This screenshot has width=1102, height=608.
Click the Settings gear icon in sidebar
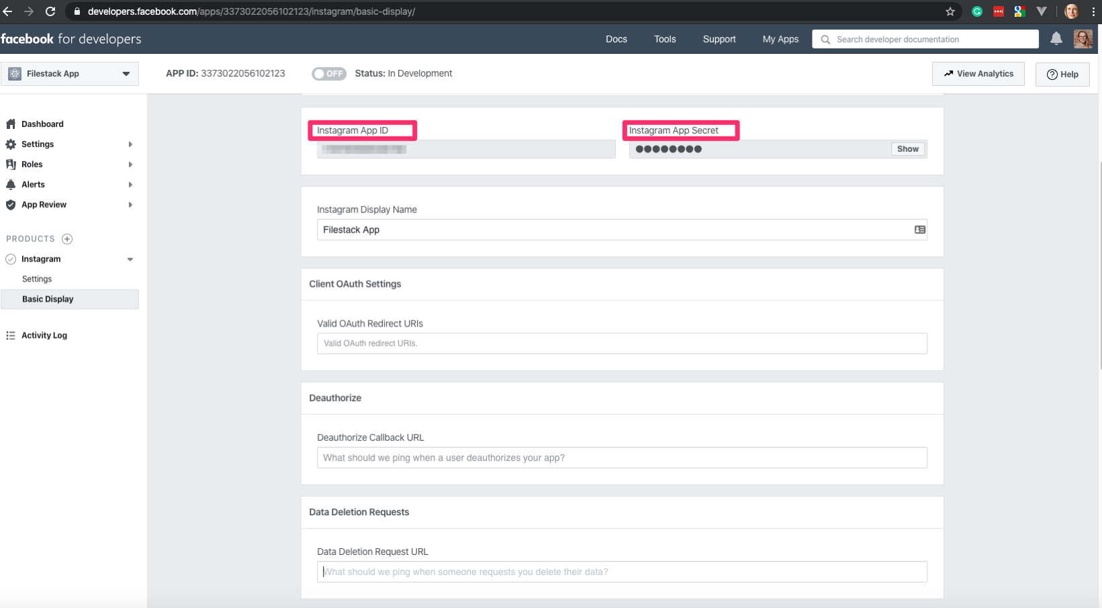coord(11,144)
